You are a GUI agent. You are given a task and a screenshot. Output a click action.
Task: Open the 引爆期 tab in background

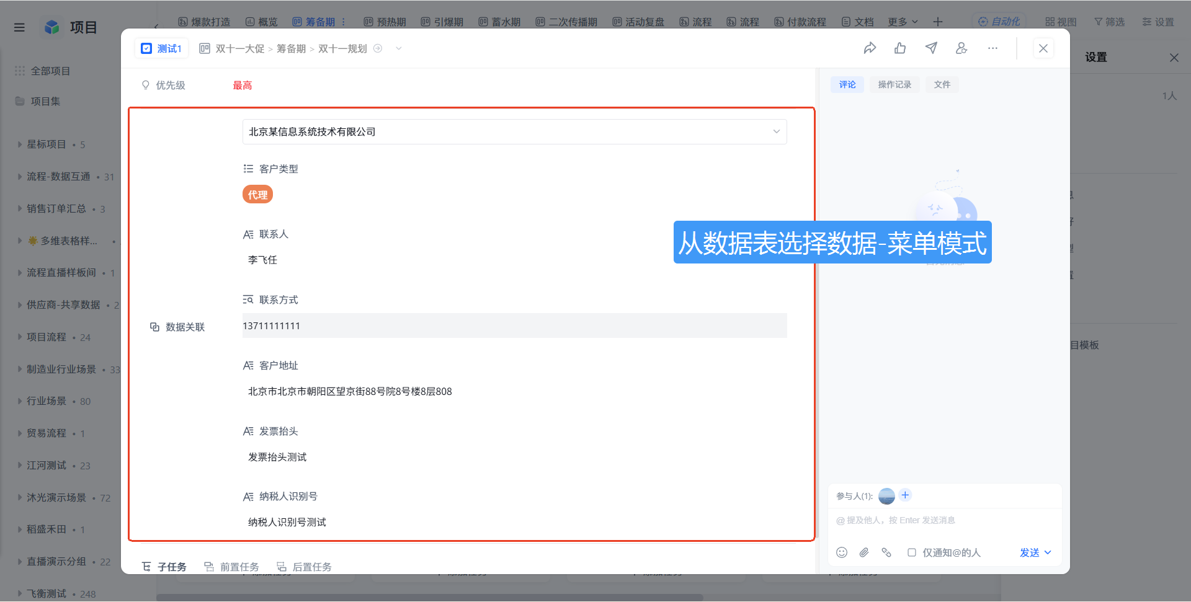click(442, 22)
